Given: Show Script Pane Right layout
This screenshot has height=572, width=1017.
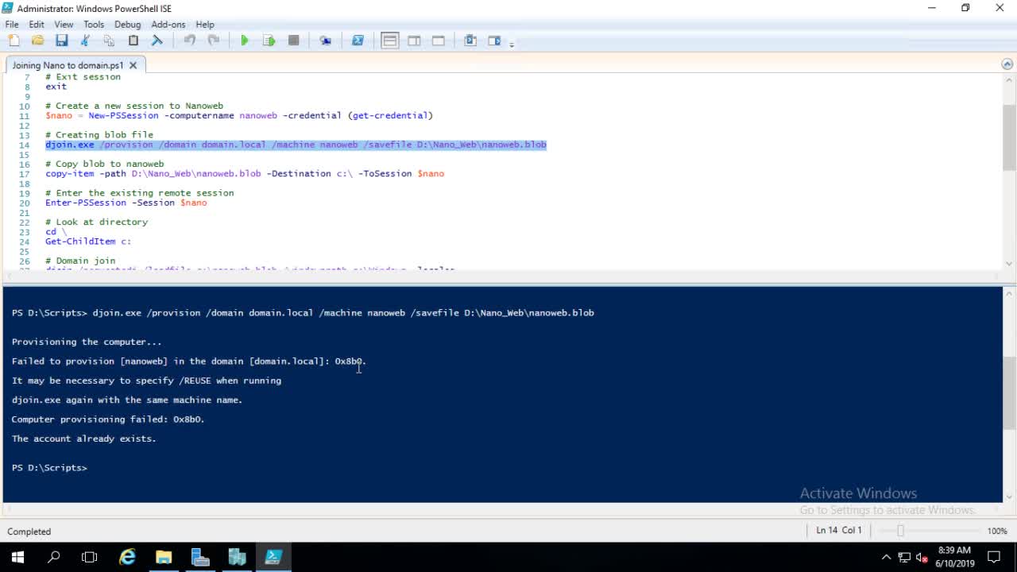Looking at the screenshot, I should point(414,41).
